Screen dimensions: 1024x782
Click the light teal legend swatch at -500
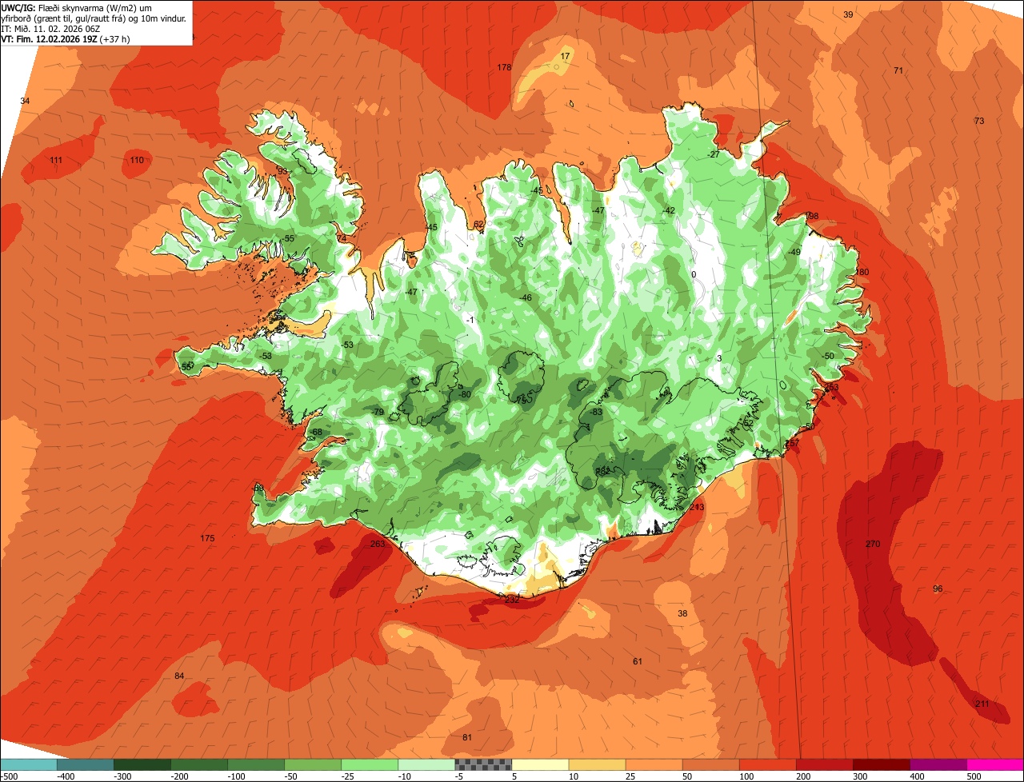coord(28,764)
